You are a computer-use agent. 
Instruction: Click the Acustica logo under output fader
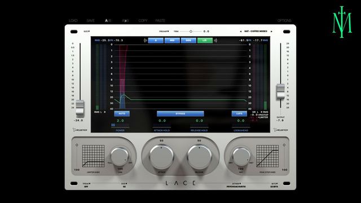pos(281,130)
